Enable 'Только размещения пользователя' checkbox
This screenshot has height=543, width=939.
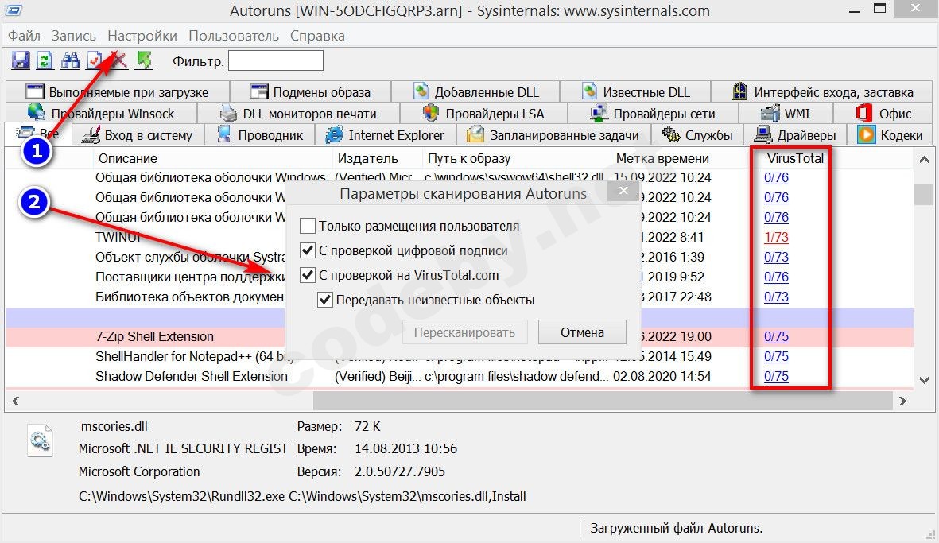point(308,226)
